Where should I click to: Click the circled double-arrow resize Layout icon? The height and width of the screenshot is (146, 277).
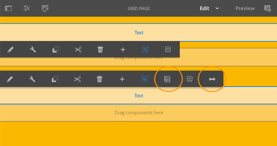coord(212,79)
